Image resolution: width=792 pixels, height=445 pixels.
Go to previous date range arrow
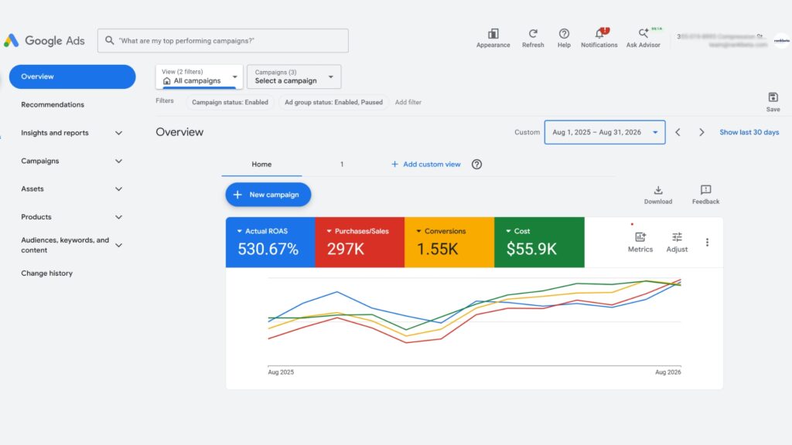click(x=678, y=132)
